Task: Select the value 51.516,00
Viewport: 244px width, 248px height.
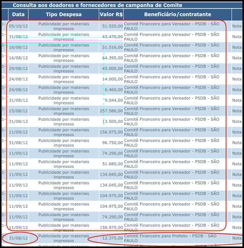Action: coord(112,47)
